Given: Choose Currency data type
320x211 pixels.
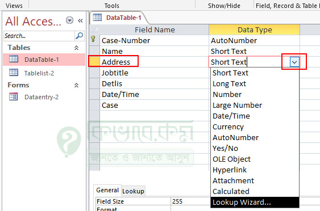Looking at the screenshot, I should (255, 126).
